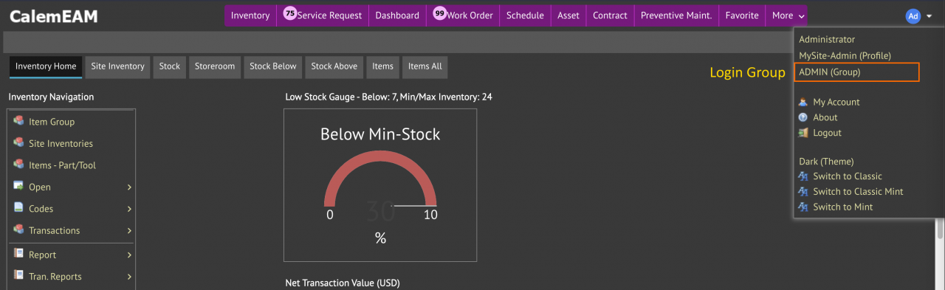Click the Below Min-Stock gauge
Viewport: 945px width, 290px height.
pos(380,185)
